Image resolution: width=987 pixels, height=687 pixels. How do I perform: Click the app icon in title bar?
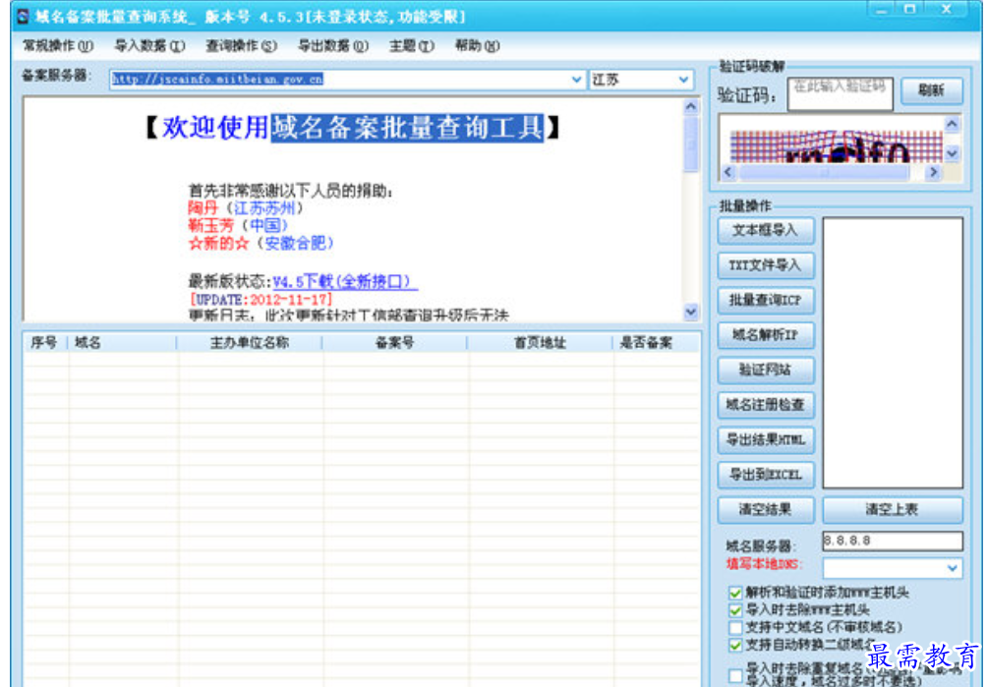click(x=23, y=16)
